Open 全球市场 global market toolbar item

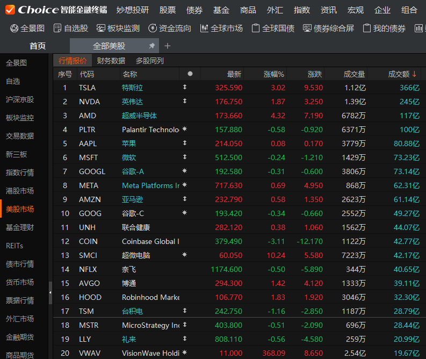(221, 28)
